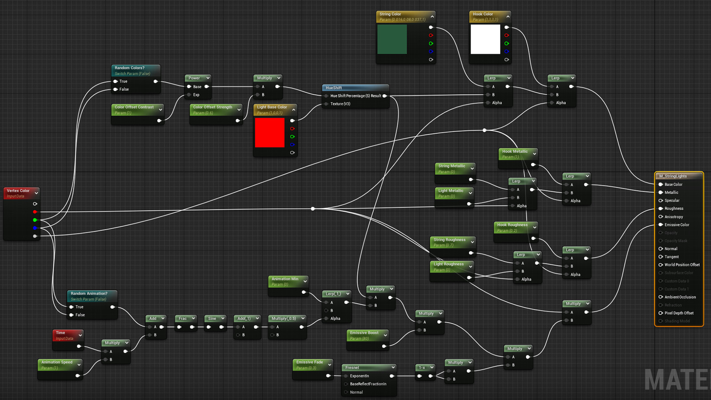Expand the Power node chevron
This screenshot has height=400, width=711.
click(208, 78)
